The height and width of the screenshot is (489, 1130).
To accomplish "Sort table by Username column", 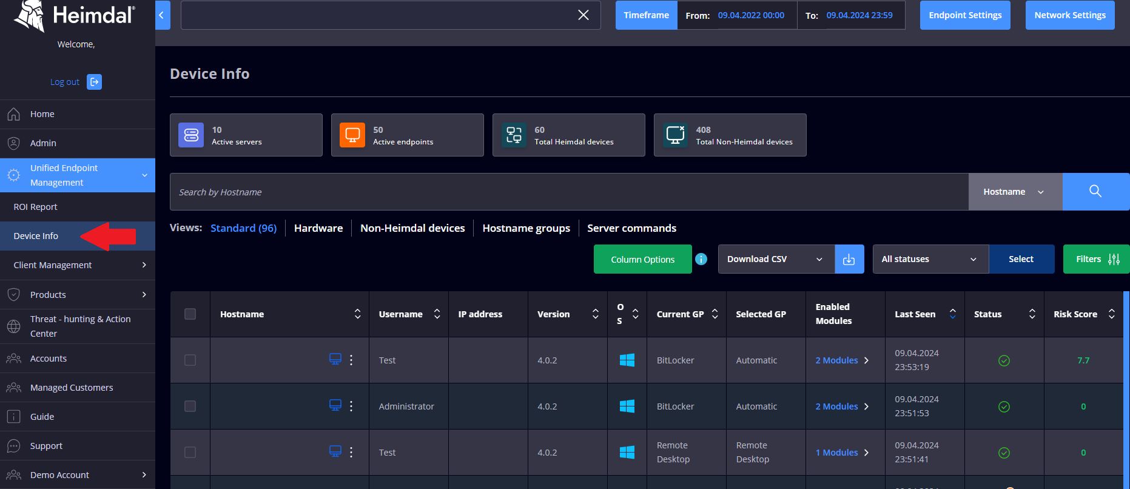I will coord(437,314).
